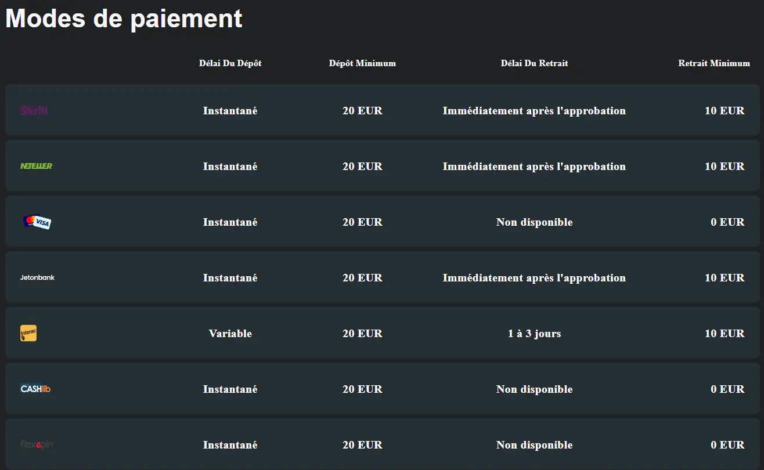Click Variable deposit delay in Interac row
Viewport: 764px width, 470px height.
tap(230, 334)
